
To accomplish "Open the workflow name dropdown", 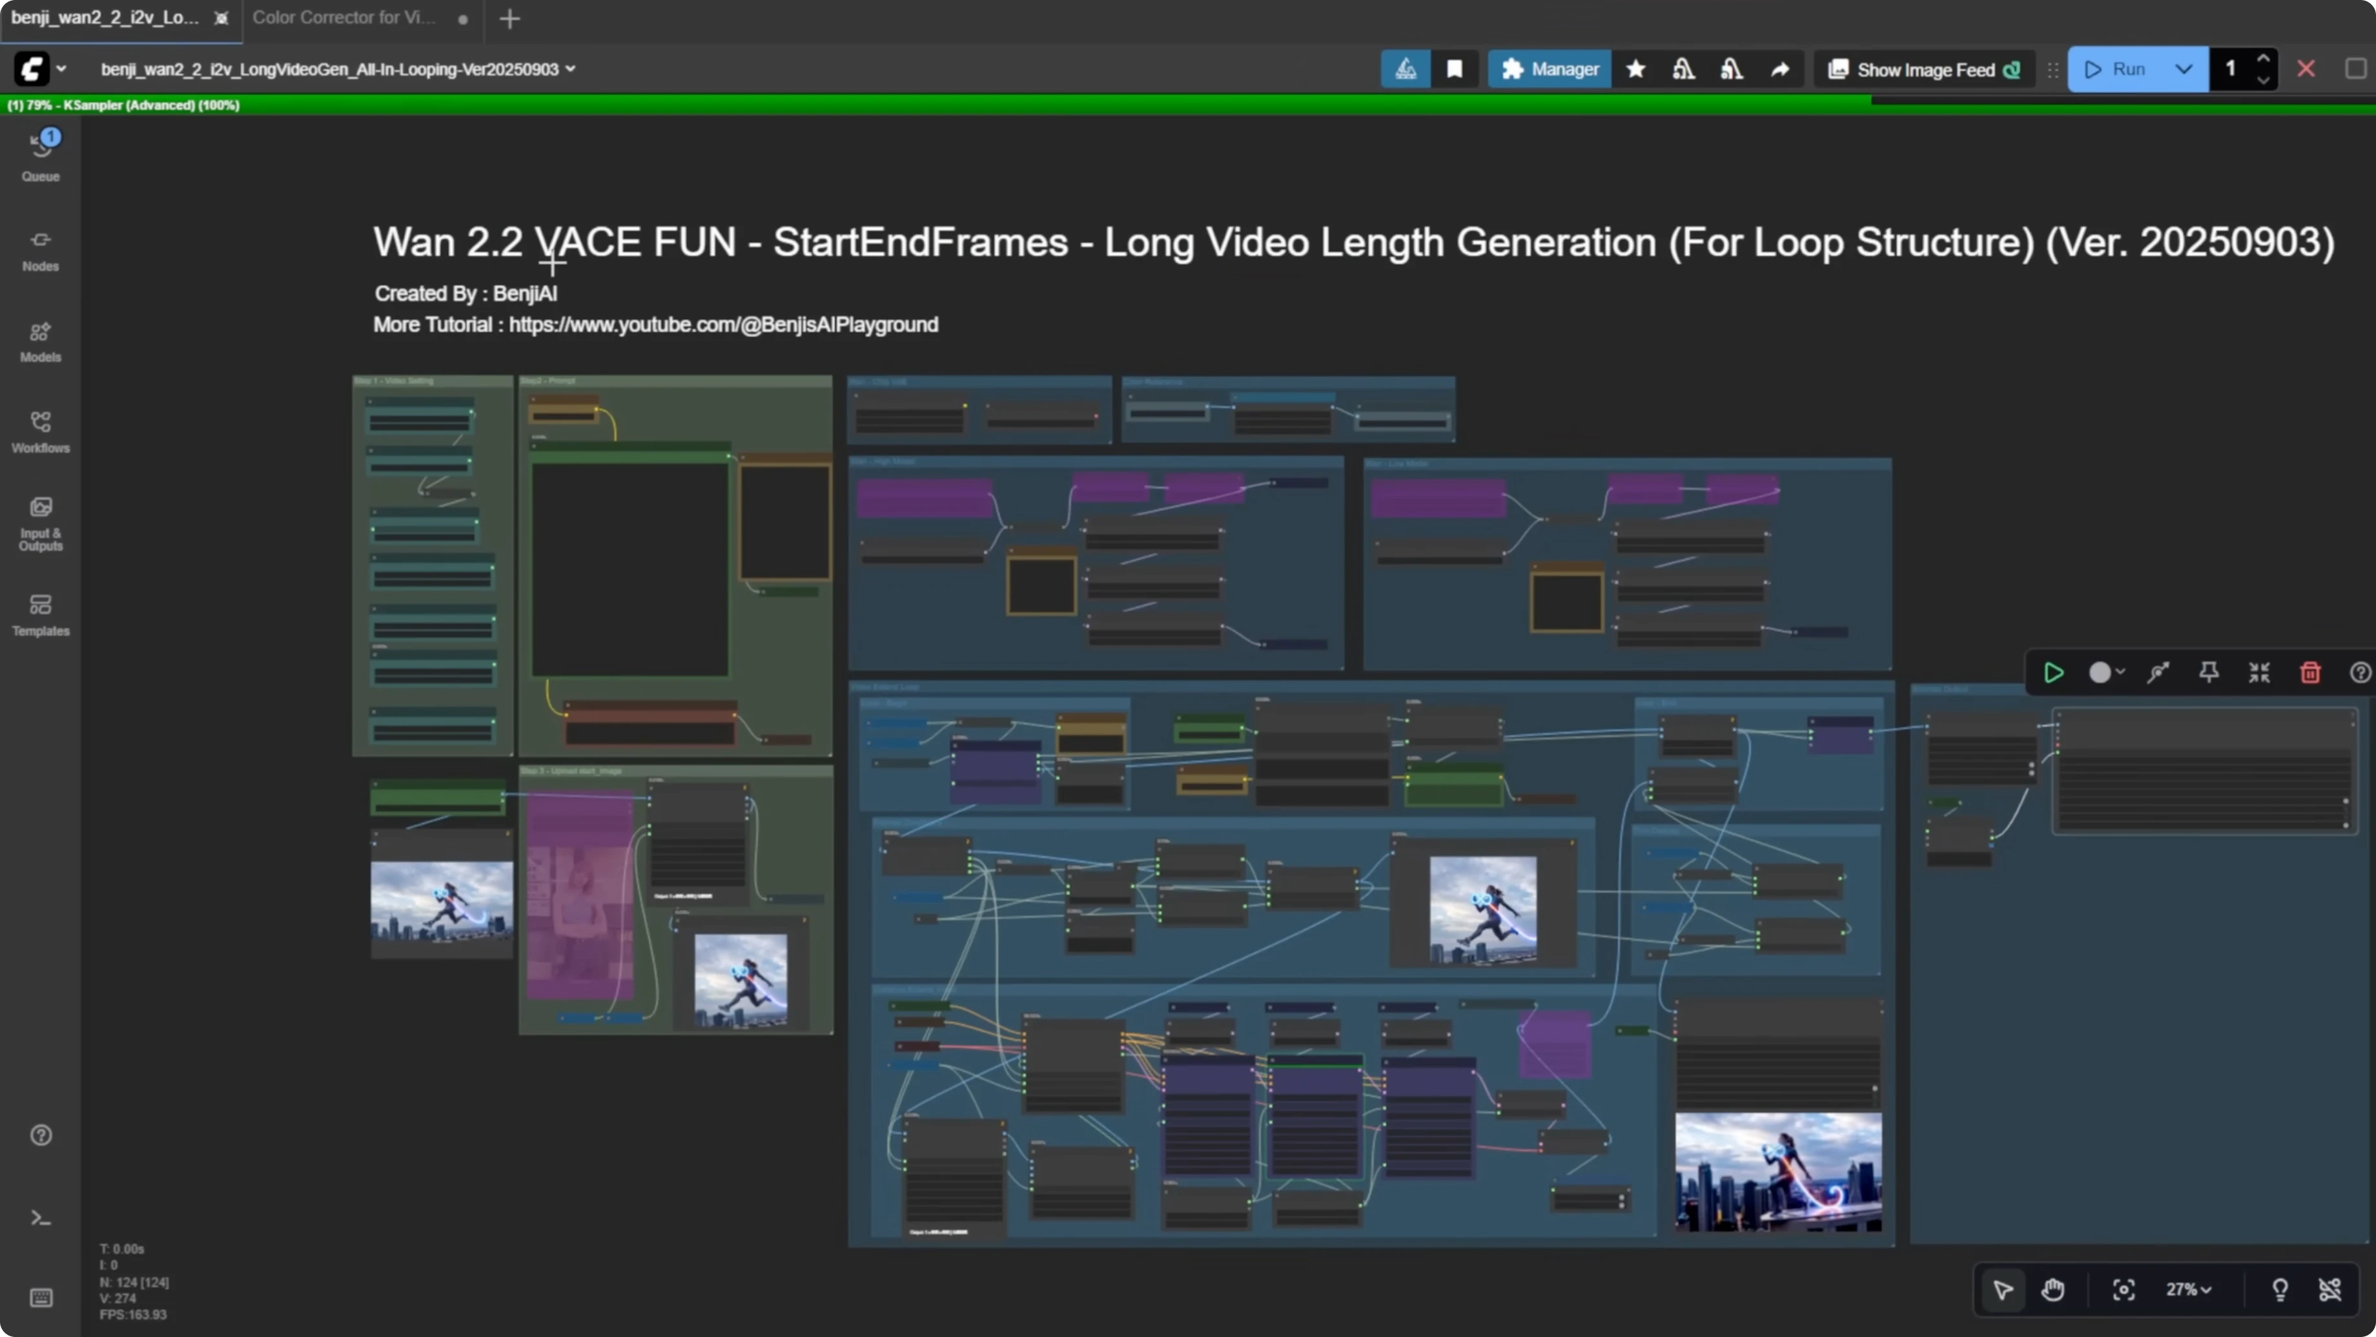I will coord(572,68).
